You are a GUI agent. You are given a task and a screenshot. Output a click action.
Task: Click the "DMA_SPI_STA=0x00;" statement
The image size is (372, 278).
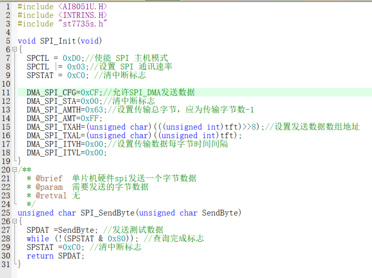pos(64,101)
